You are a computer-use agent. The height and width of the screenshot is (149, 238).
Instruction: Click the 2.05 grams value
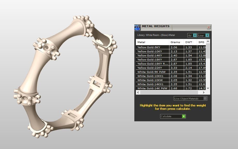[174, 80]
